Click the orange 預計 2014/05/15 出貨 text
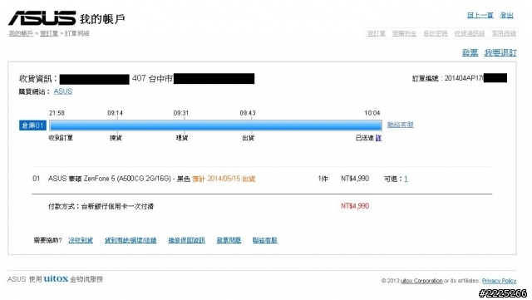 coord(224,179)
